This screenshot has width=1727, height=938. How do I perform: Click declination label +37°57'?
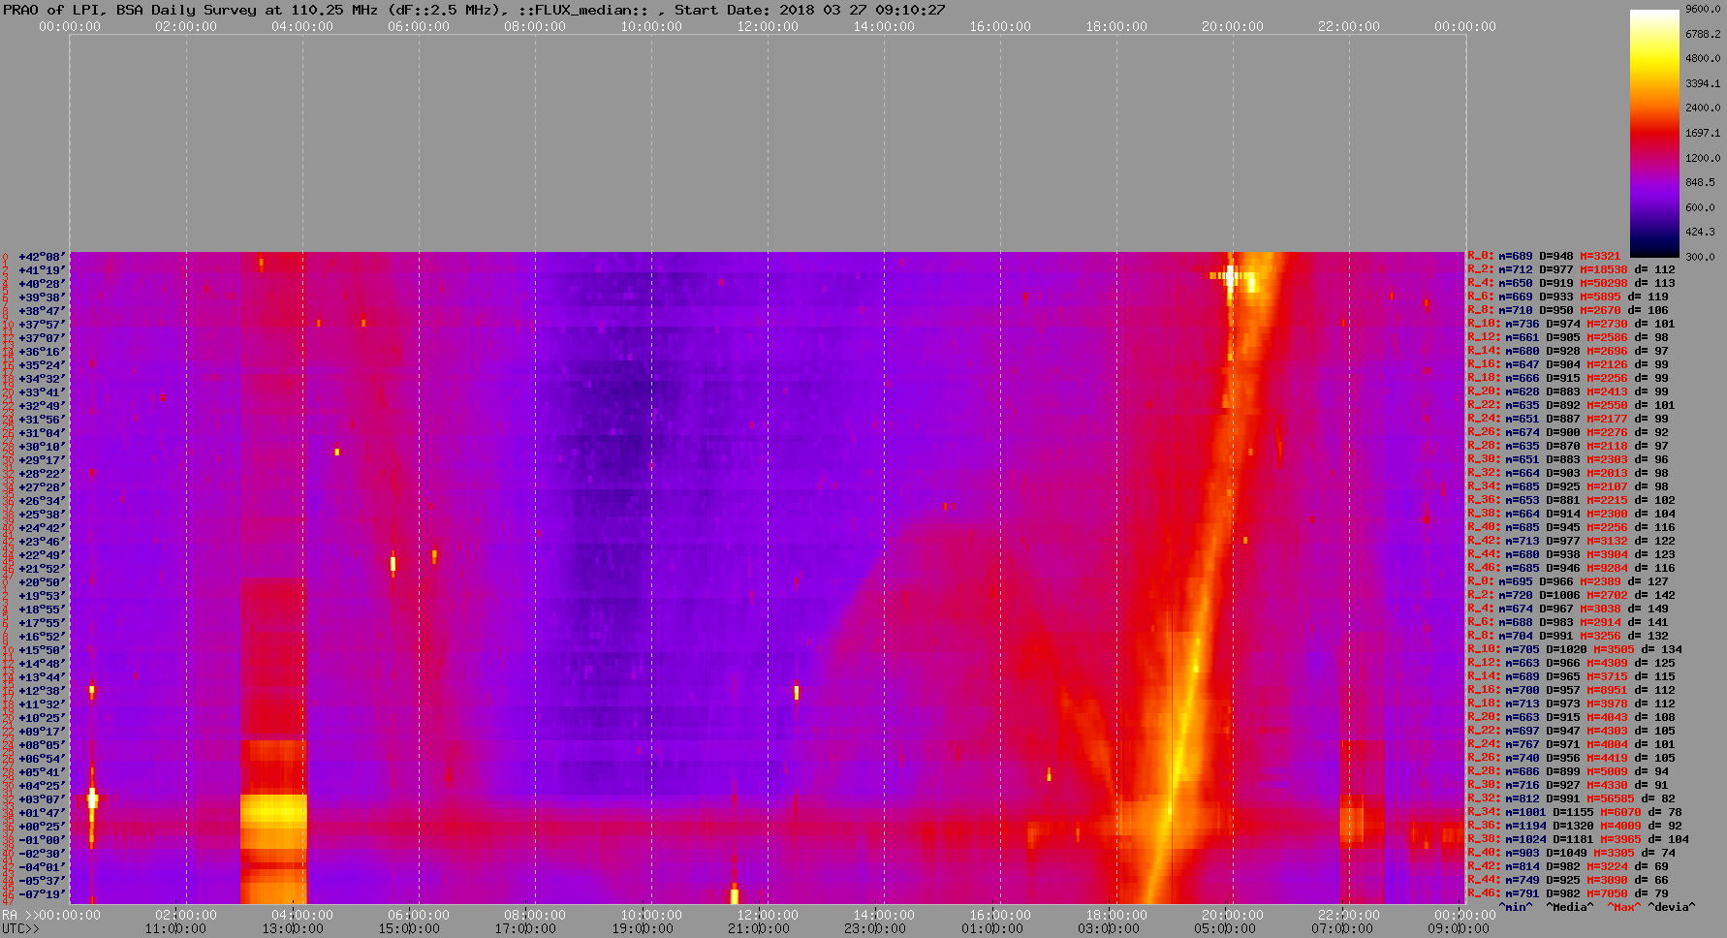point(42,325)
